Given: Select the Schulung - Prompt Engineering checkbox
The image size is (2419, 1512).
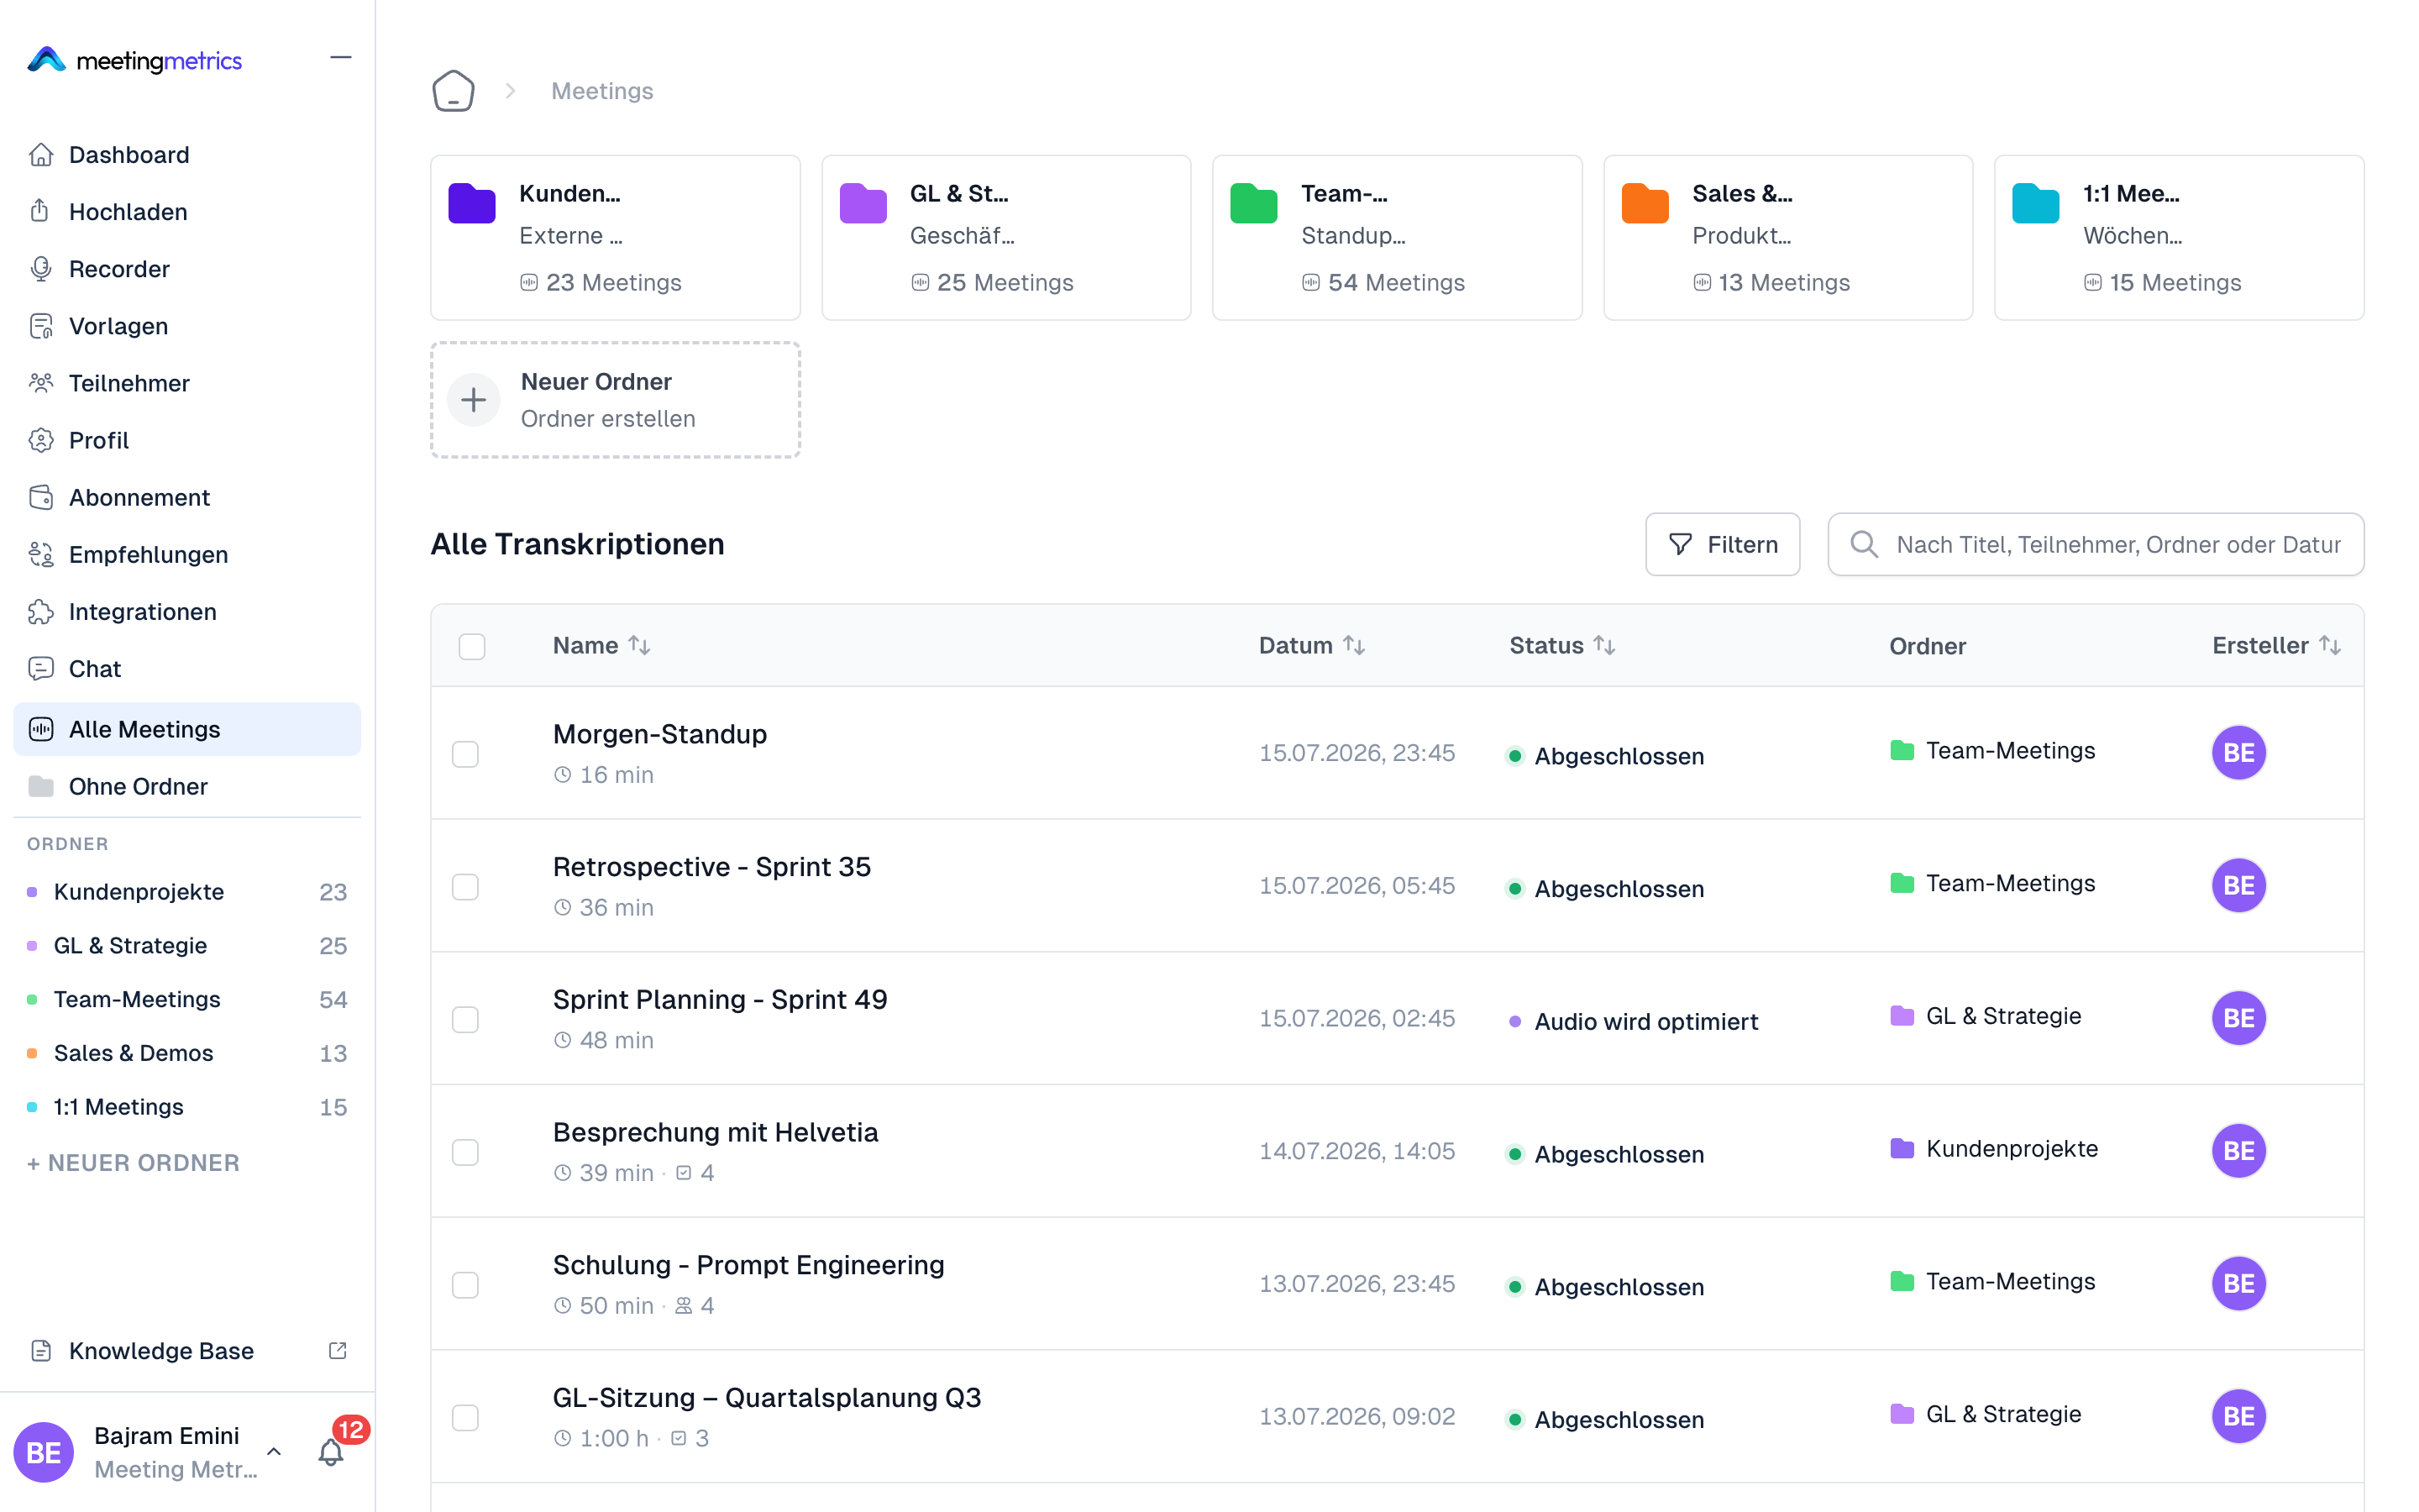Looking at the screenshot, I should [464, 1285].
